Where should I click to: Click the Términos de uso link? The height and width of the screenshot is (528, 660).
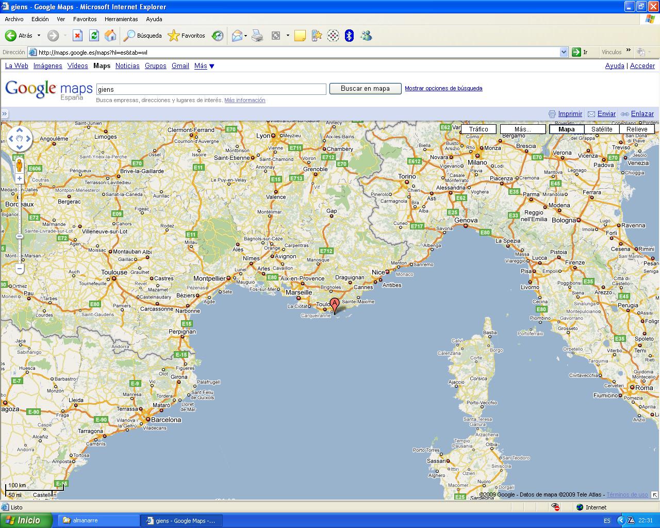pyautogui.click(x=627, y=495)
